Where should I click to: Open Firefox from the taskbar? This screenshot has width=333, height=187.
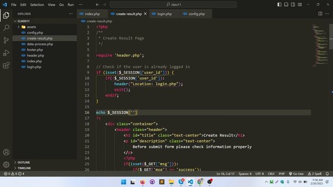(143, 182)
